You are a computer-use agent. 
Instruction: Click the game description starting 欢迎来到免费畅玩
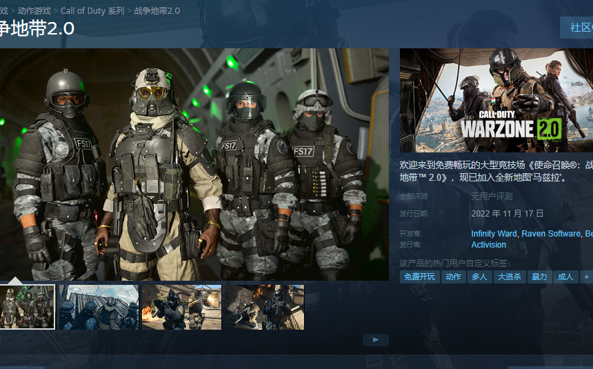(x=496, y=171)
